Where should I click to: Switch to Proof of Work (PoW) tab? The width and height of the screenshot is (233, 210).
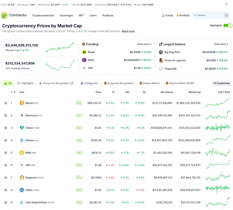pyautogui.click(x=180, y=83)
